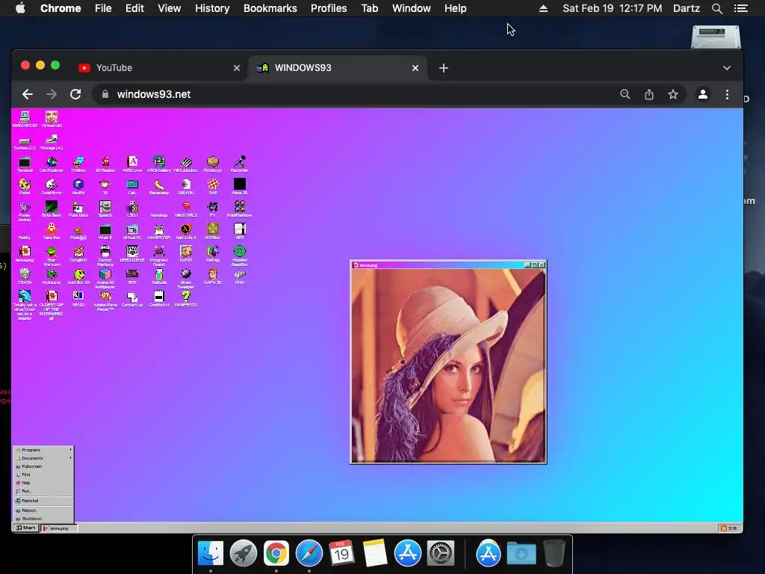Viewport: 765px width, 574px height.
Task: Switch to the YouTube tab
Action: 159,68
